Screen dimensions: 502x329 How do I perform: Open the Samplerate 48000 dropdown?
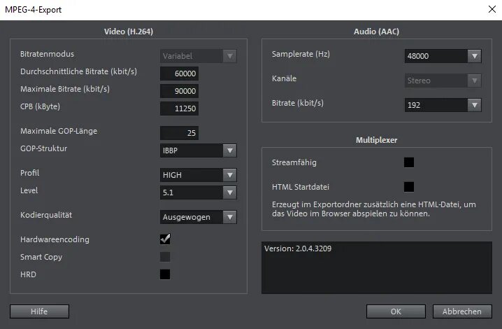443,56
